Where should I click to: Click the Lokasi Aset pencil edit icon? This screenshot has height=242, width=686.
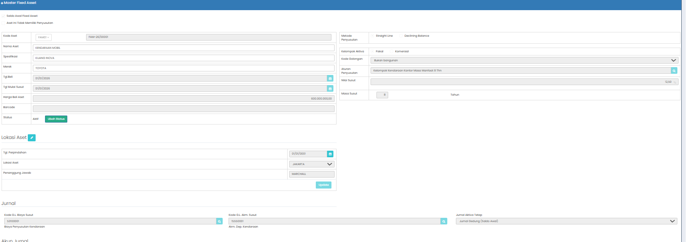(32, 137)
